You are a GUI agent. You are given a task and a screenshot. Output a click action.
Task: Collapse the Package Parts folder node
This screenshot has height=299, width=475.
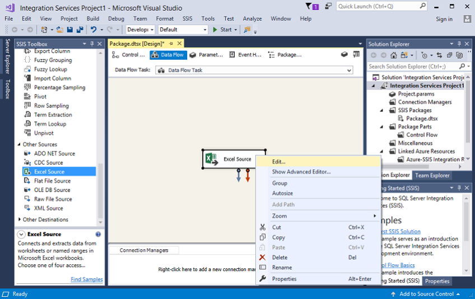[381, 127]
